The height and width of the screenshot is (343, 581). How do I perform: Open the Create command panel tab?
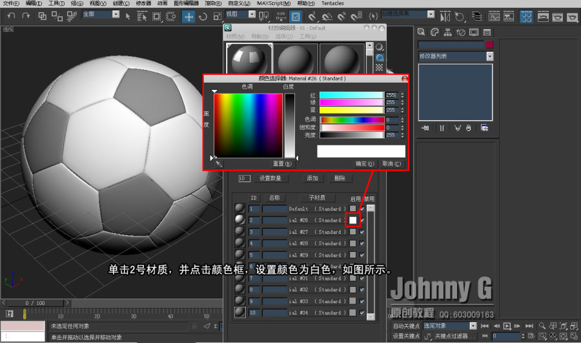pyautogui.click(x=422, y=32)
